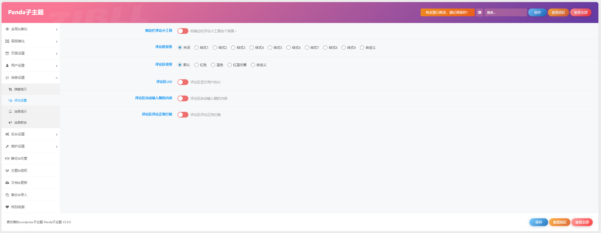601x233 pixels.
Task: Click the 全局&美化 sidebar icon
Action: coord(7,29)
